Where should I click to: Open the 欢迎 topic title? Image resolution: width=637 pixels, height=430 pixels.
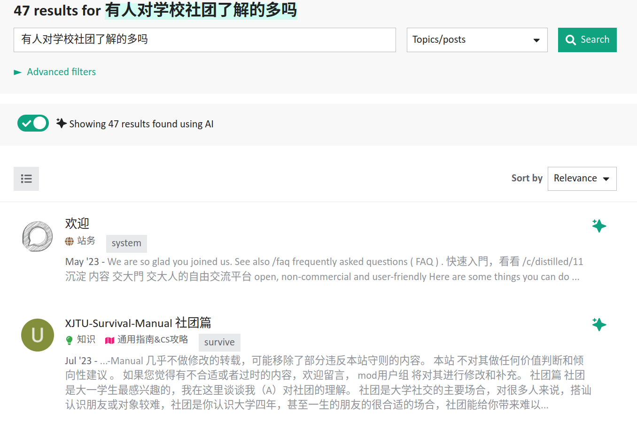point(77,223)
